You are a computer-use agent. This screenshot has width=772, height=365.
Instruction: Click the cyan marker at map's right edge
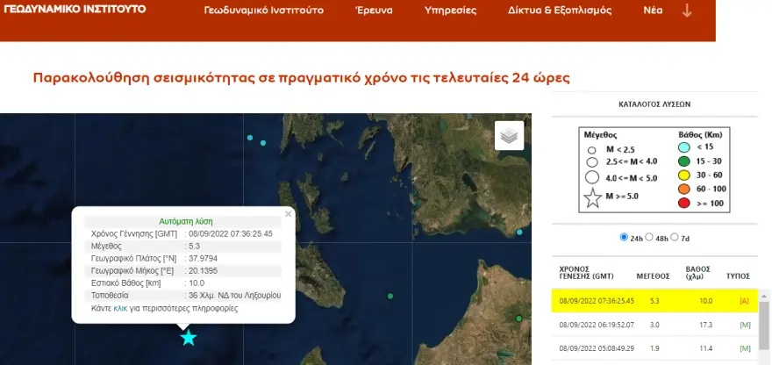click(x=519, y=233)
